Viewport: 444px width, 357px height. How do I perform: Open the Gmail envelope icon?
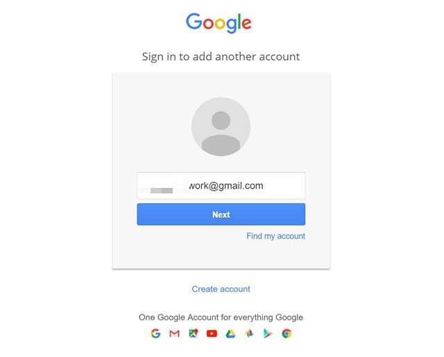coord(174,334)
